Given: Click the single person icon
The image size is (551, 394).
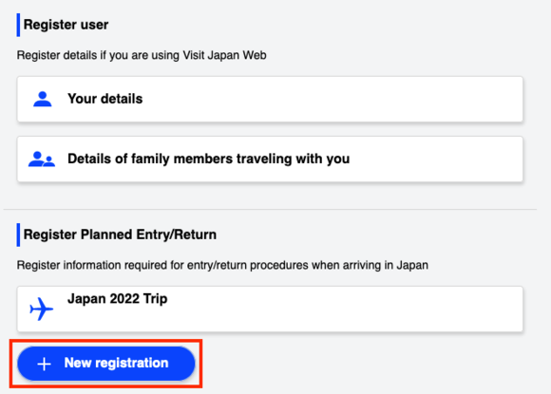Looking at the screenshot, I should (x=43, y=99).
